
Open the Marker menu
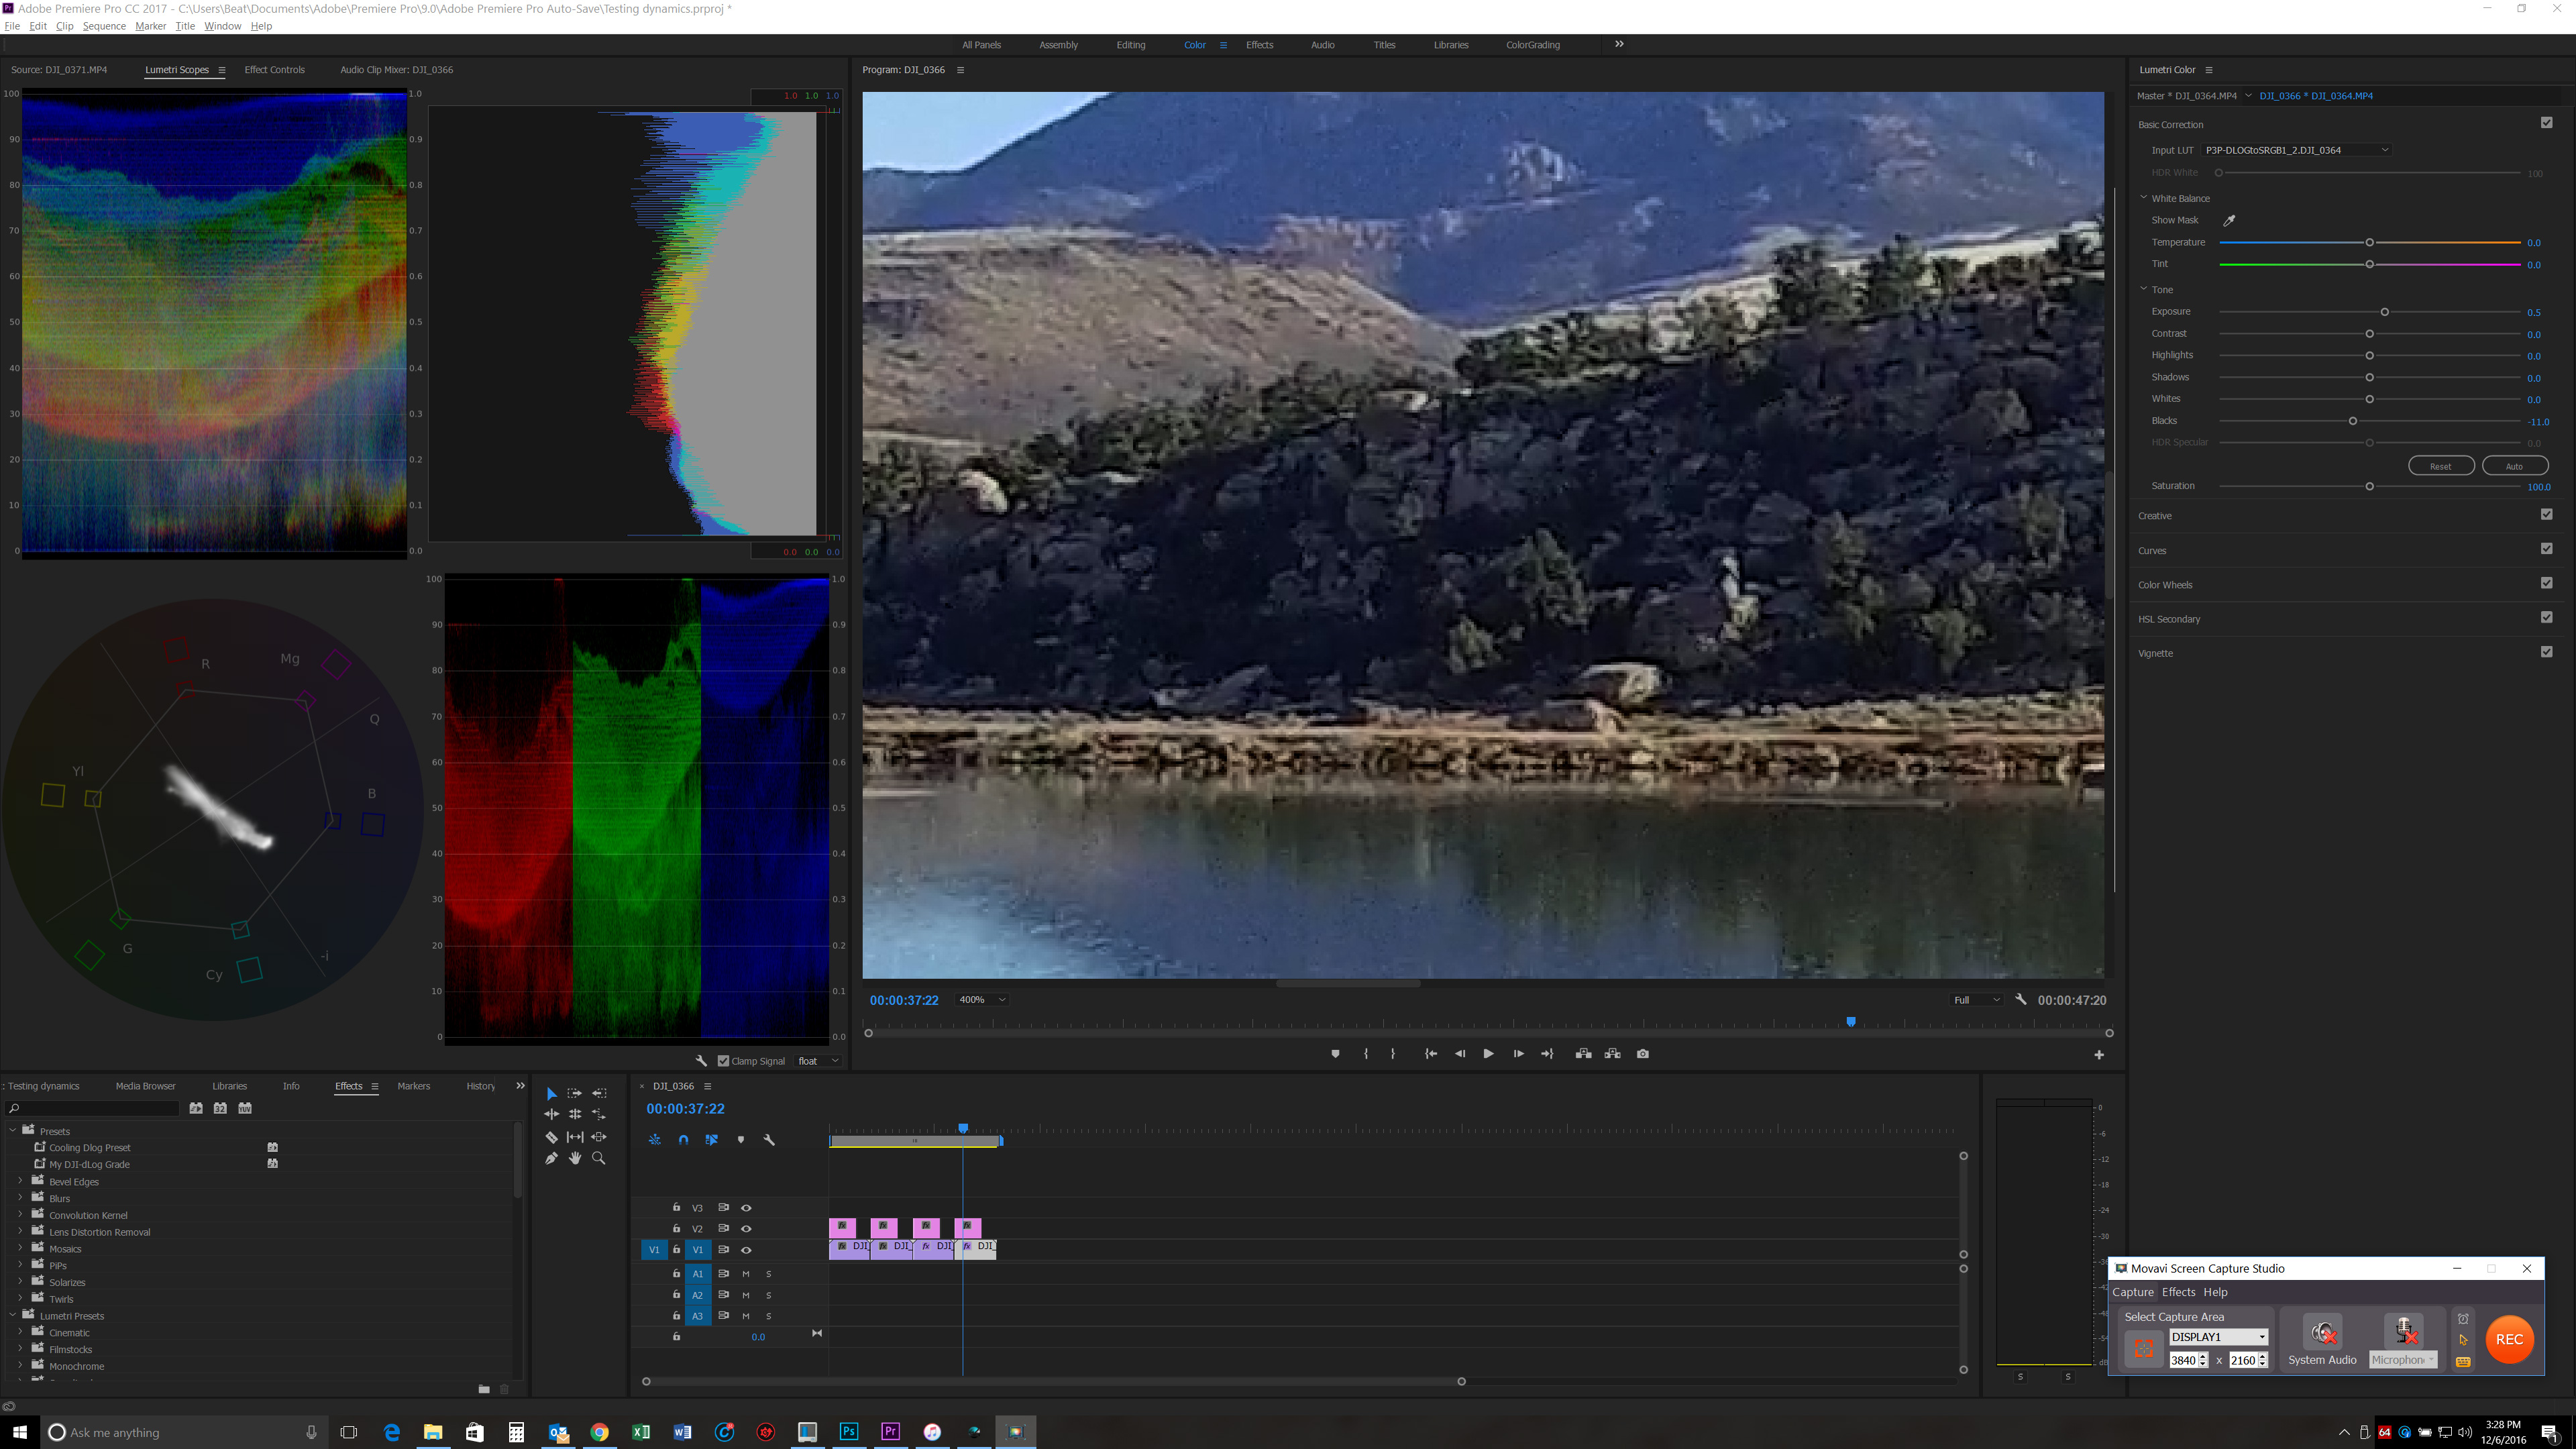pos(150,26)
